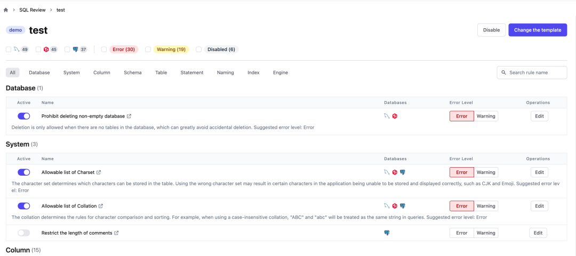Select the Statement category tab

tap(191, 72)
